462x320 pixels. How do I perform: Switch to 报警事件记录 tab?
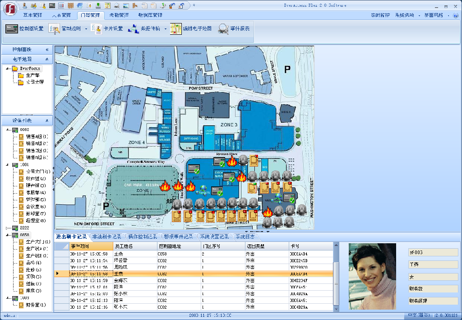point(179,237)
